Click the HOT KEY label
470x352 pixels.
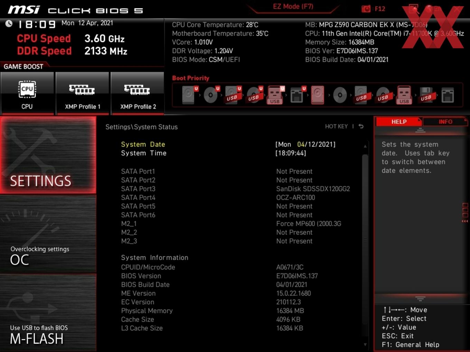click(x=336, y=126)
